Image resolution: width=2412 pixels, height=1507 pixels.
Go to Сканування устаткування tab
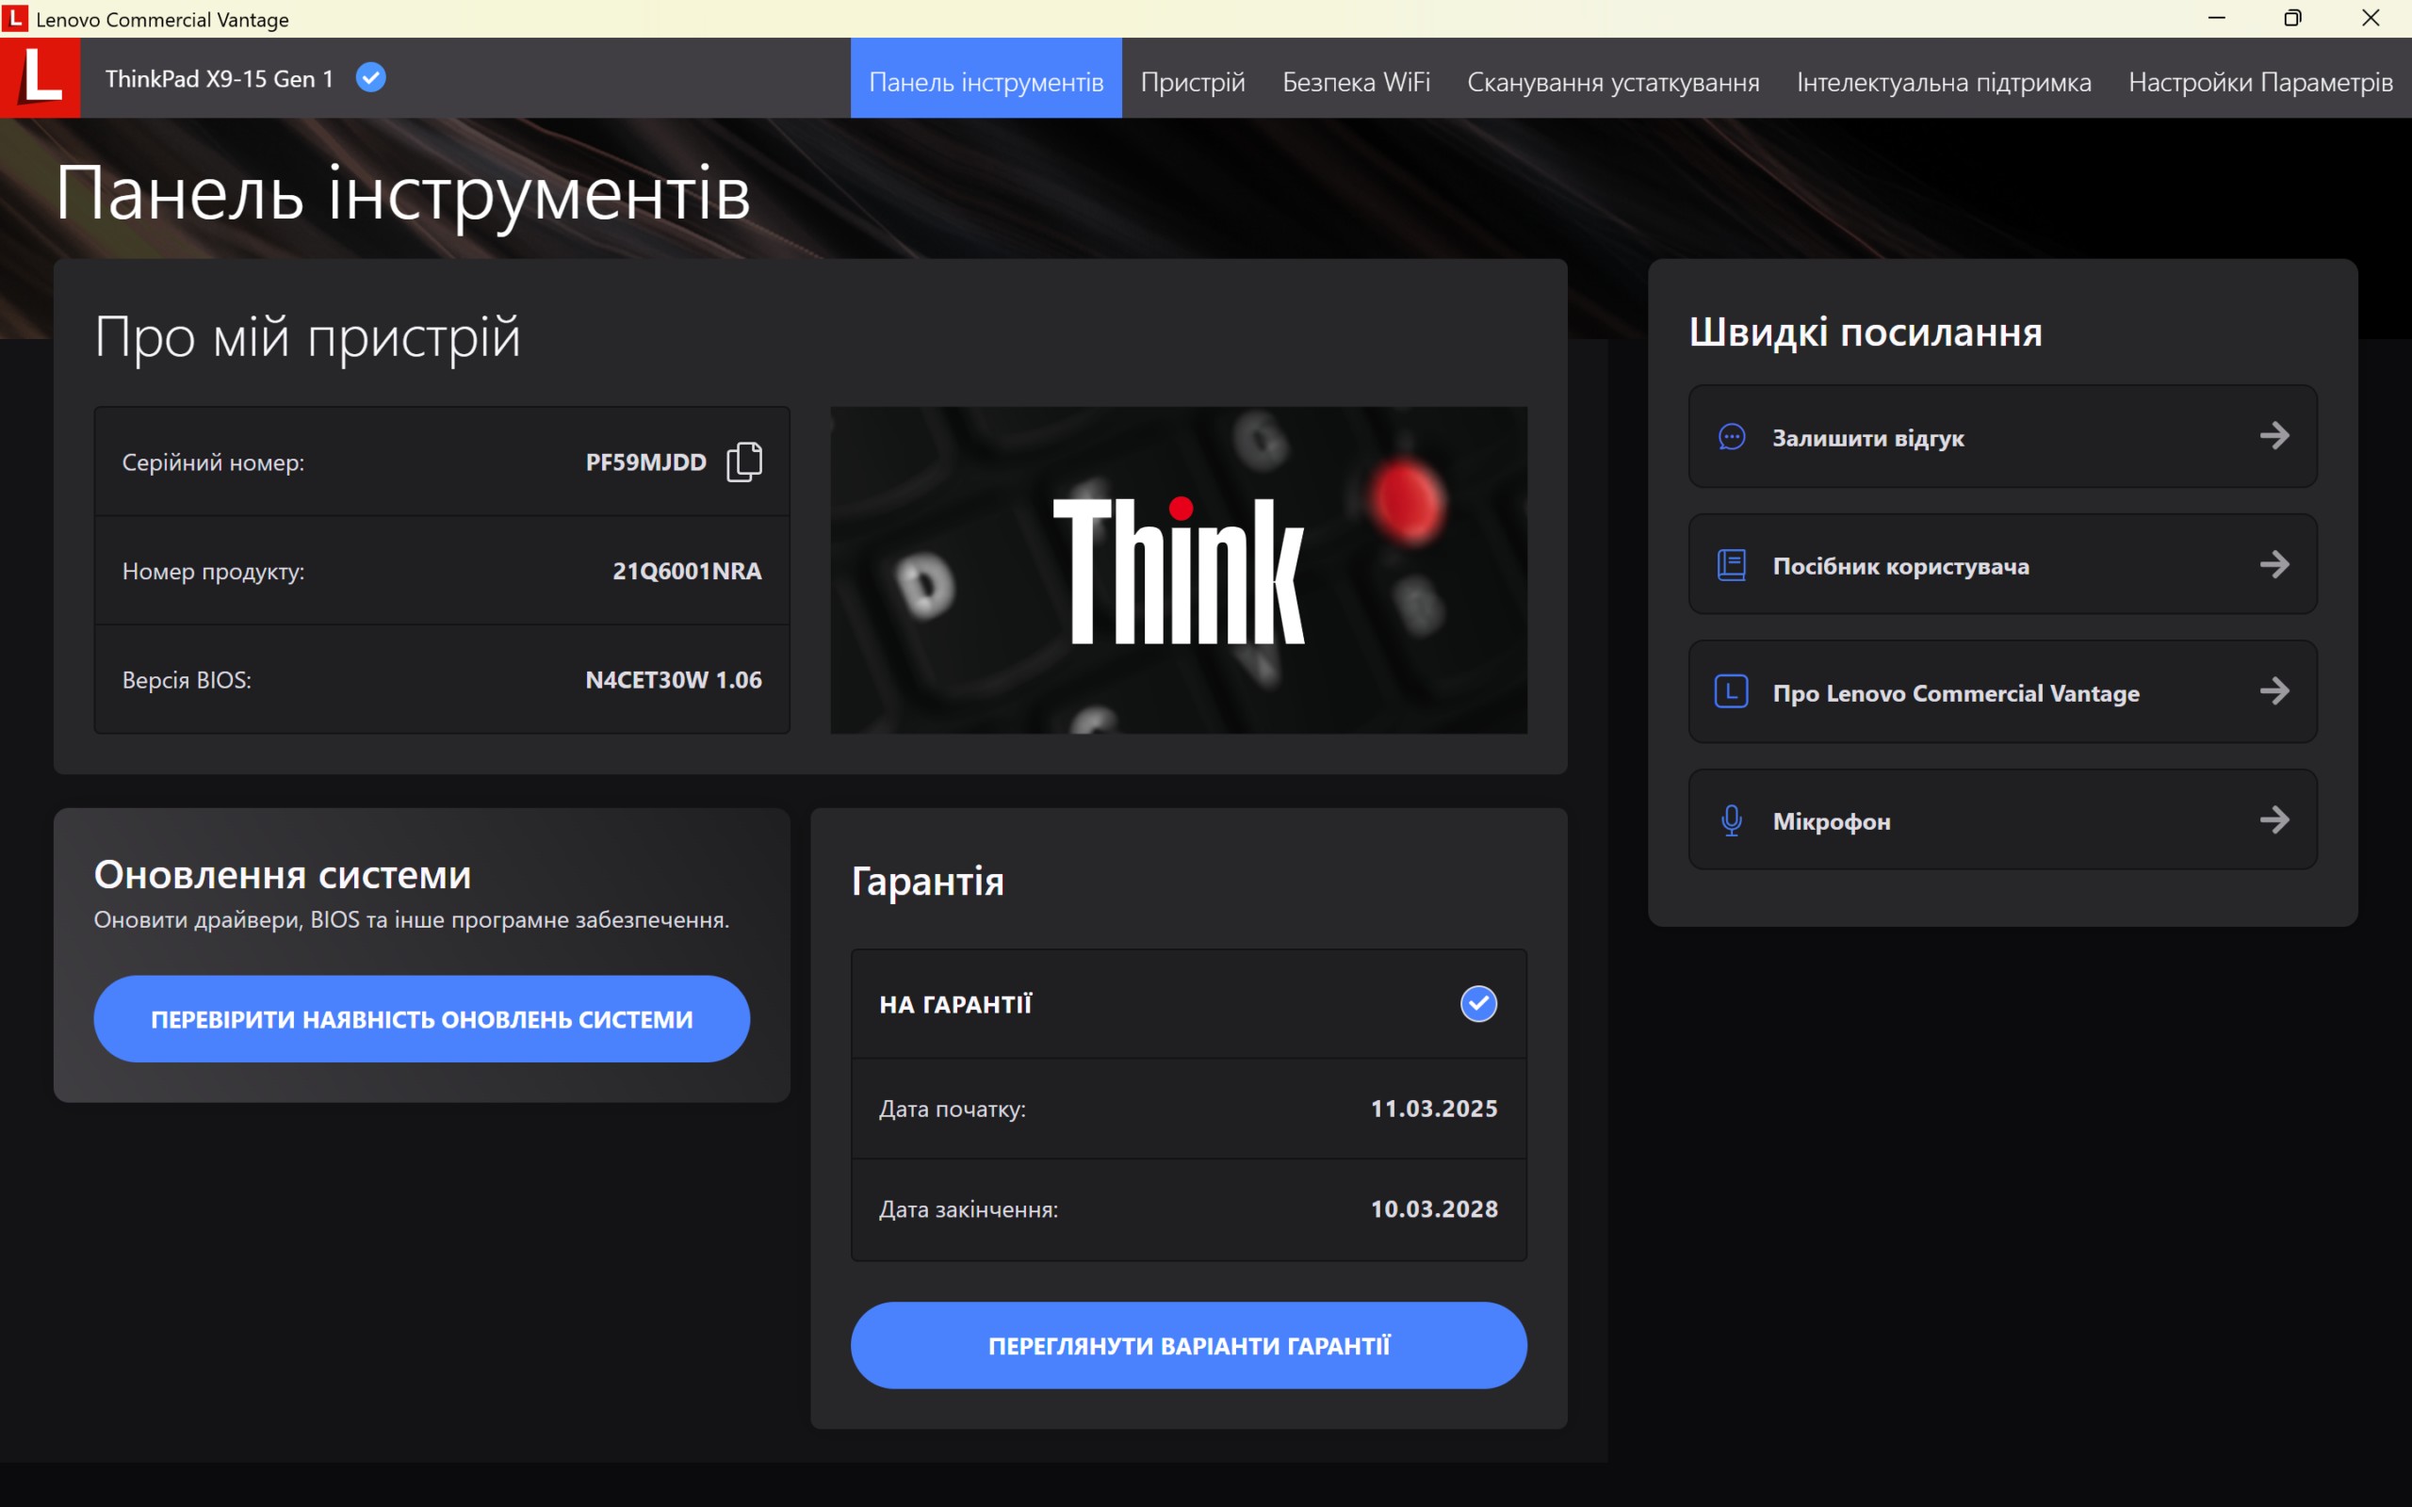point(1613,82)
